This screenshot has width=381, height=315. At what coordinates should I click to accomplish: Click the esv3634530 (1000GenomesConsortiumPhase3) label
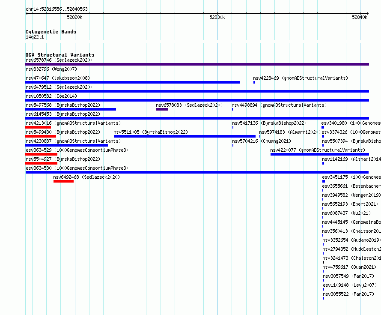(77, 168)
